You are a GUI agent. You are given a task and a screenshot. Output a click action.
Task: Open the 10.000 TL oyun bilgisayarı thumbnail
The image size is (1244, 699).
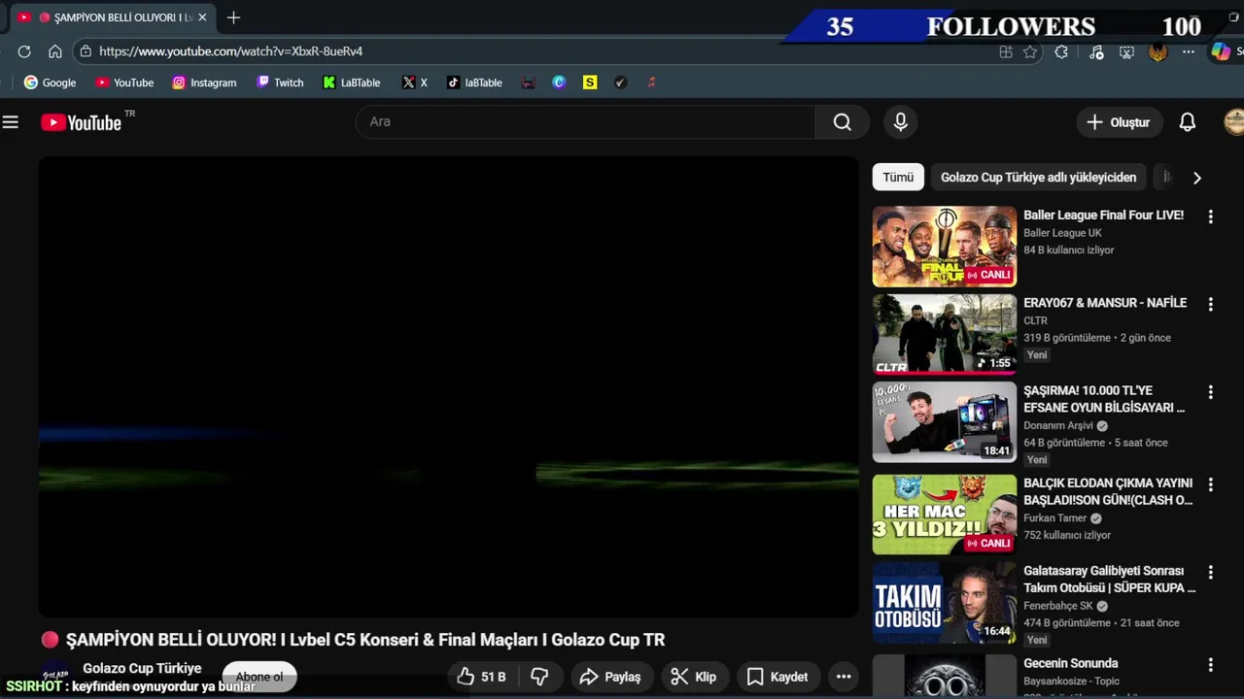point(945,422)
